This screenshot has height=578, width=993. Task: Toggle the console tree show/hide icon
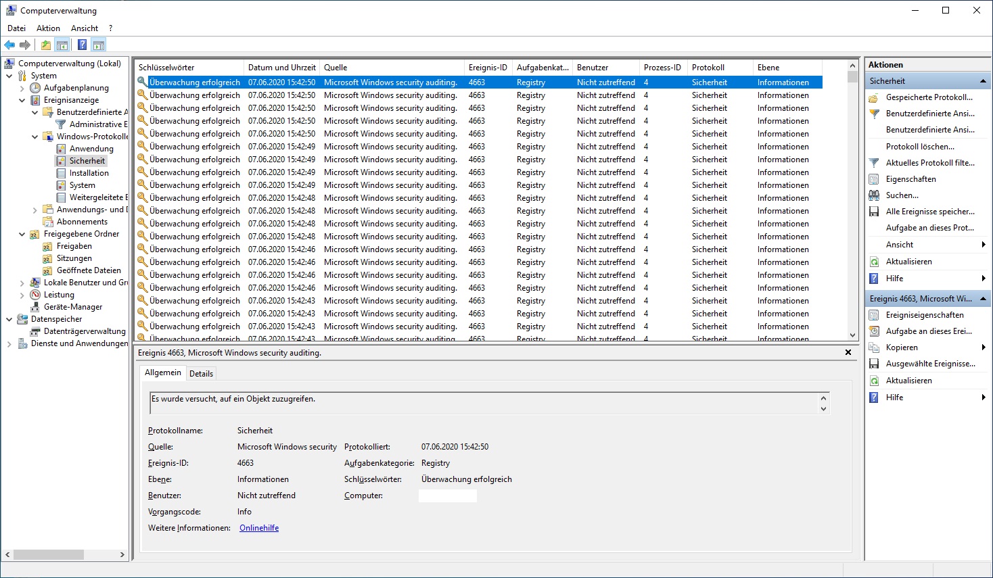coord(62,45)
